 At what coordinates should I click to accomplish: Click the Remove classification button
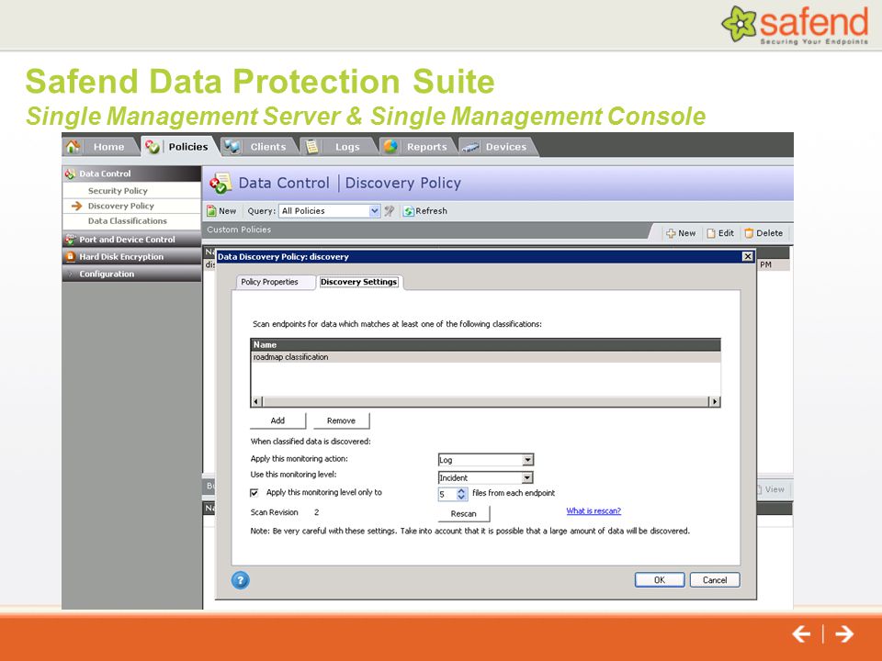point(341,420)
